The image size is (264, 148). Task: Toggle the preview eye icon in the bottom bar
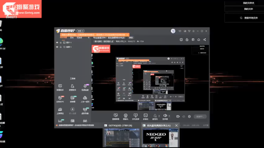(184, 116)
